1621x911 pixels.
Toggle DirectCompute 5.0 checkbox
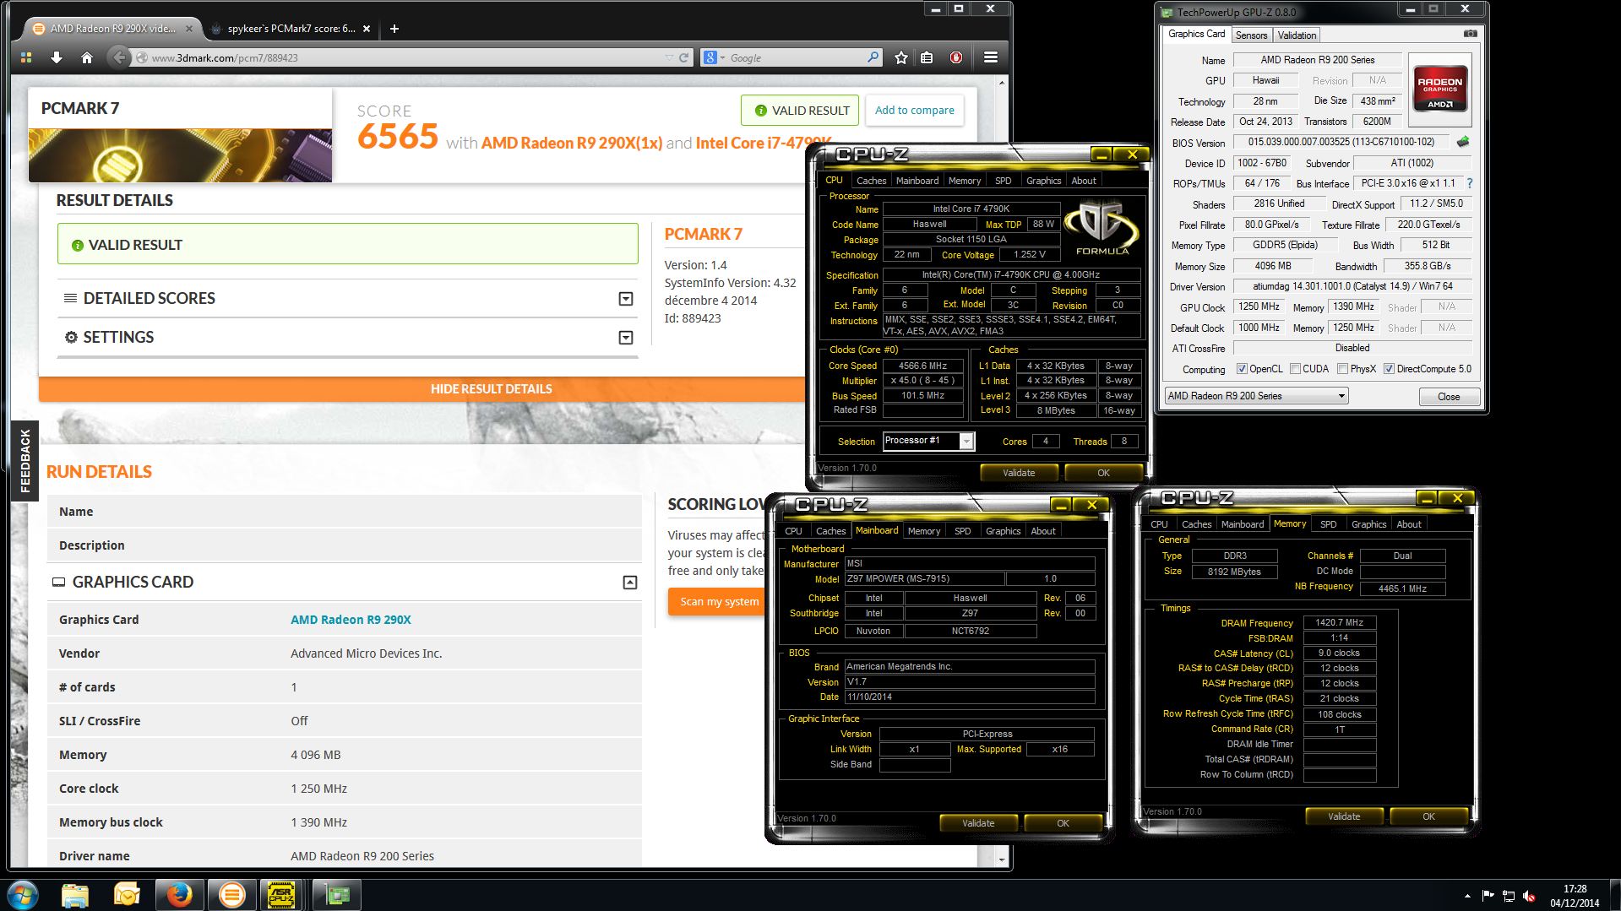tap(1389, 369)
